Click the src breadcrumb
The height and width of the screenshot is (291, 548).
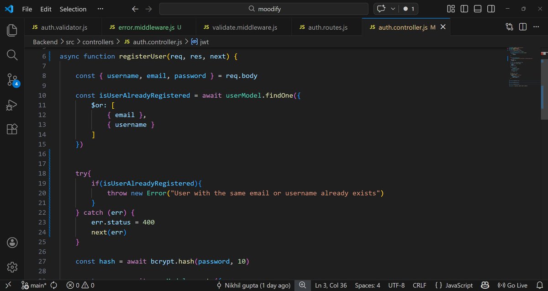pyautogui.click(x=69, y=42)
